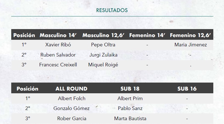Click the Femenino 12,6′ column header
224x124 pixels.
(190, 35)
